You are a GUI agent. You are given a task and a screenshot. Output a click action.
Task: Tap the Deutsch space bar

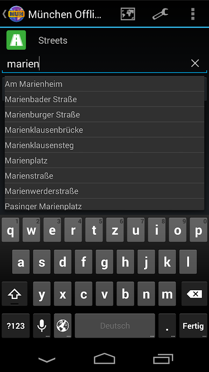[x=115, y=325]
